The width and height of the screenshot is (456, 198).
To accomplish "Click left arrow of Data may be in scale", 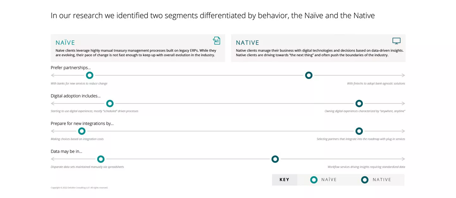I will 53,159.
